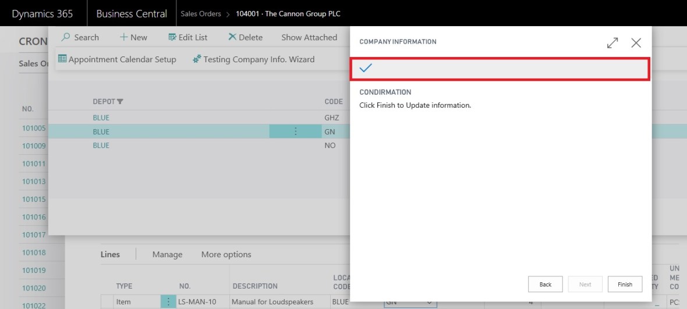Select the Sales Orders breadcrumb
The height and width of the screenshot is (309, 687).
[201, 13]
